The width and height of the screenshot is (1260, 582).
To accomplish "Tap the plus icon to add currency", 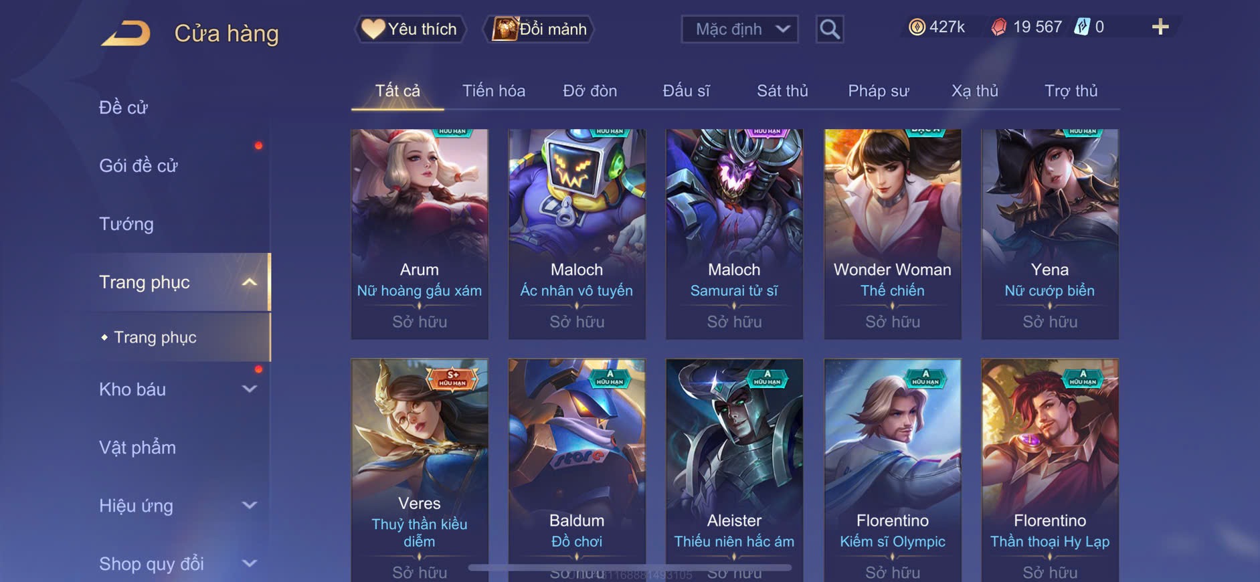I will pos(1160,27).
